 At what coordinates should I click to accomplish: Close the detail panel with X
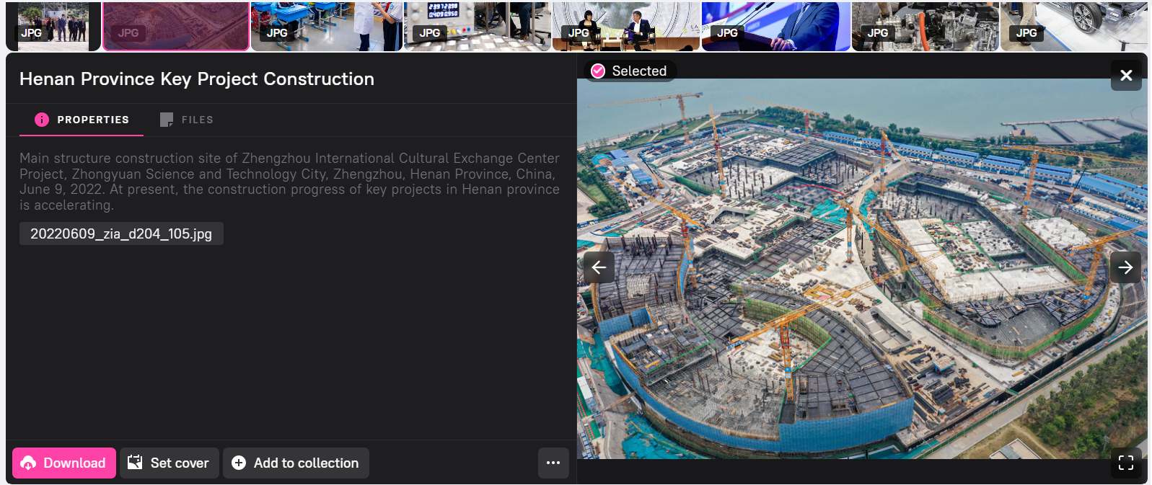[1126, 75]
